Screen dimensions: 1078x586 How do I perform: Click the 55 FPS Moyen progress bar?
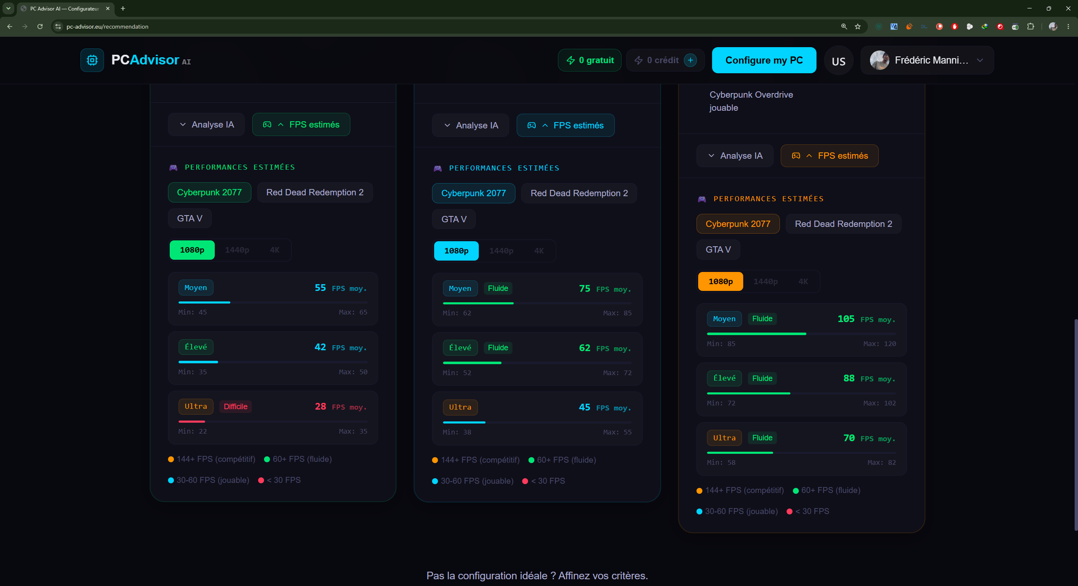coord(273,302)
